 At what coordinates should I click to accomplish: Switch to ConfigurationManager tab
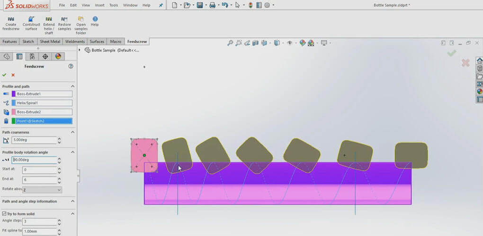[x=32, y=56]
